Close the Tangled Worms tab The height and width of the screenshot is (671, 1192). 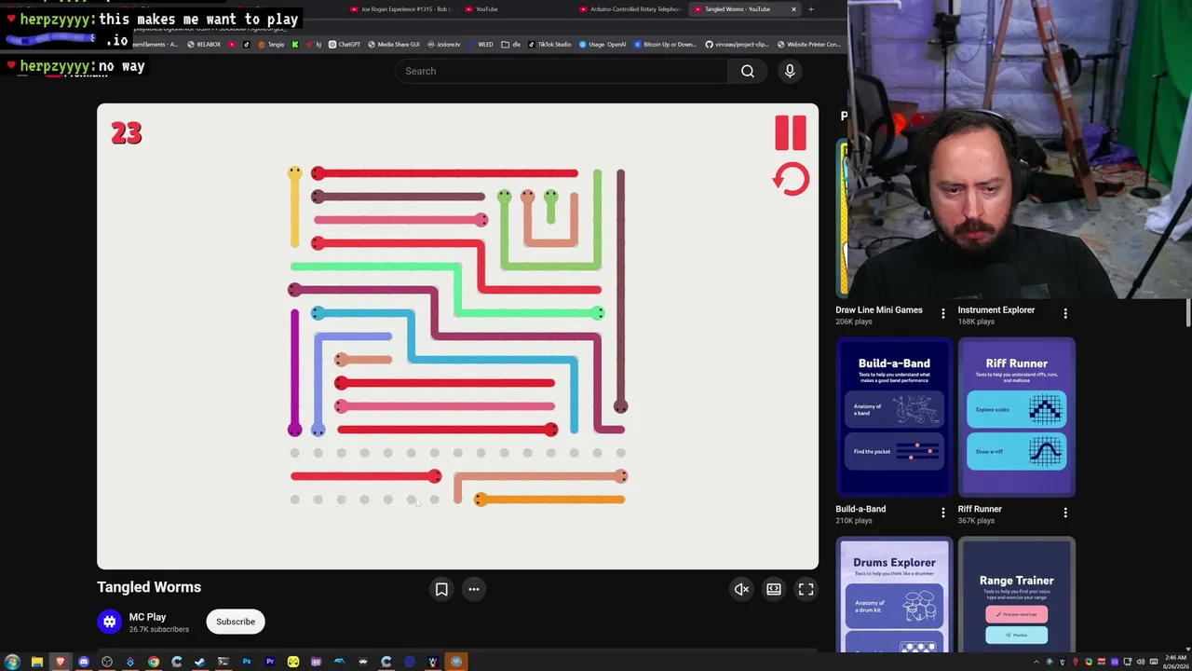[x=793, y=9]
